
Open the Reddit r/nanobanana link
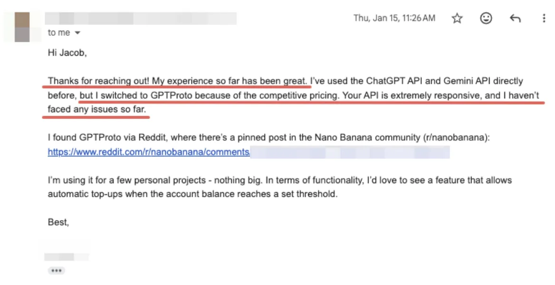coord(147,152)
